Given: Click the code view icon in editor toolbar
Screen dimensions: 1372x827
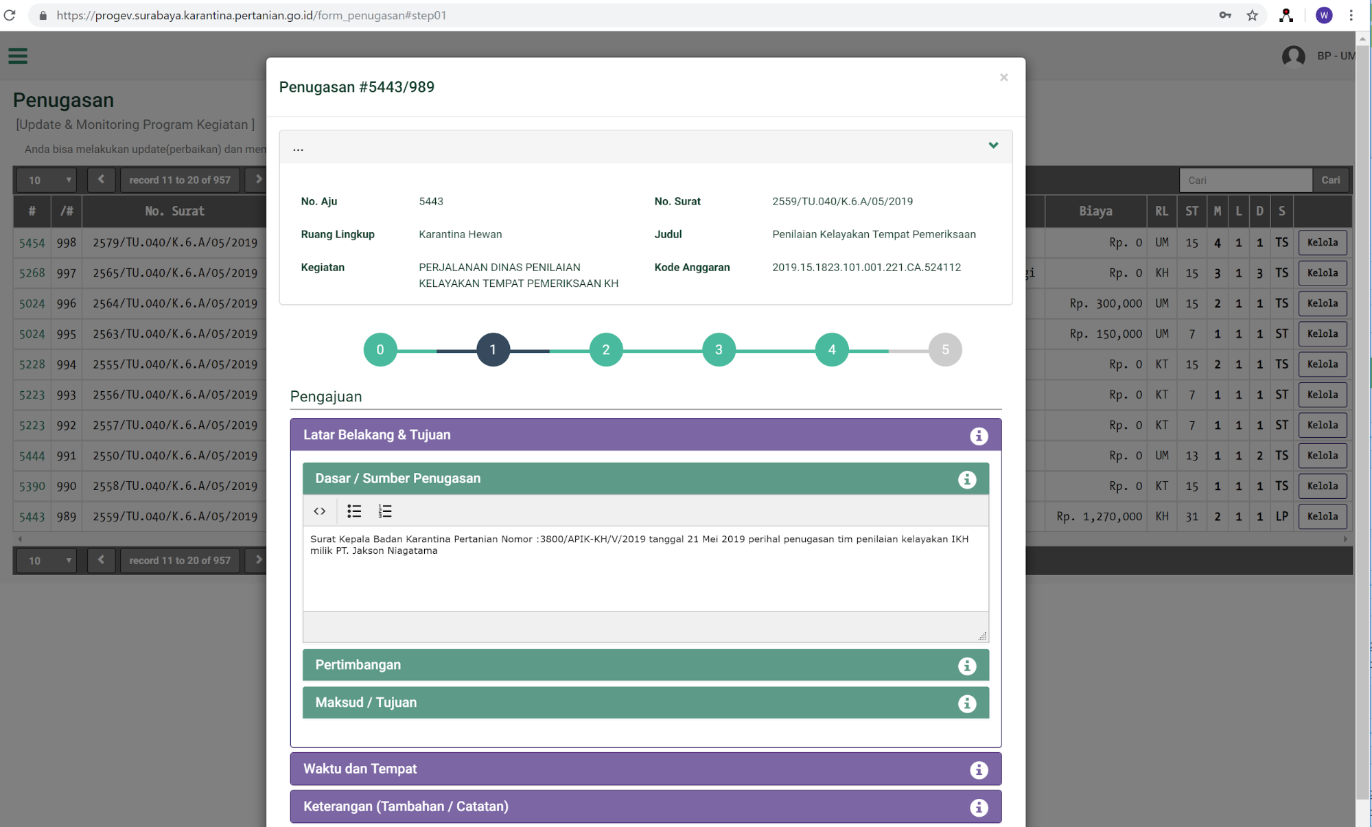Looking at the screenshot, I should click(319, 511).
